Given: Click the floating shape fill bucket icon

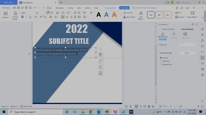Looking at the screenshot, I should pos(100,67).
